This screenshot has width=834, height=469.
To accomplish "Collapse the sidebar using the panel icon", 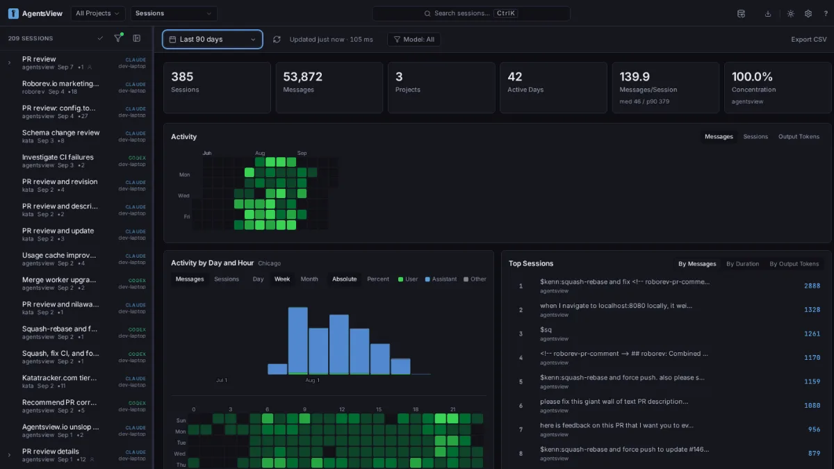I will pos(137,38).
